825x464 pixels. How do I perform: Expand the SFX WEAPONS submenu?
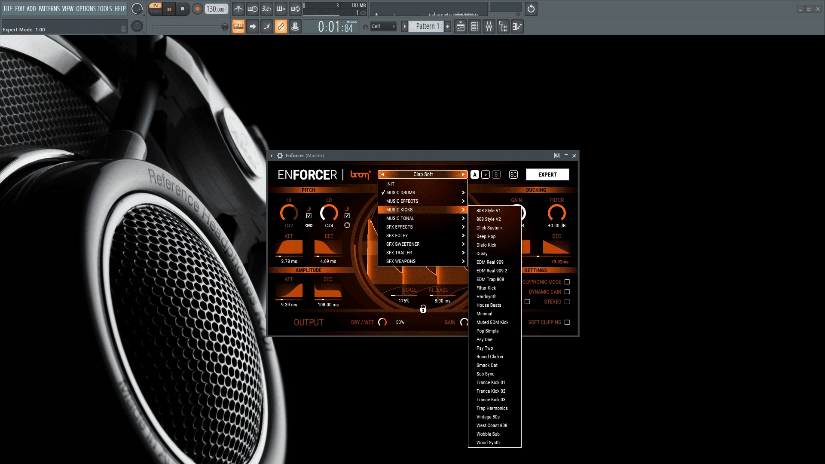423,261
